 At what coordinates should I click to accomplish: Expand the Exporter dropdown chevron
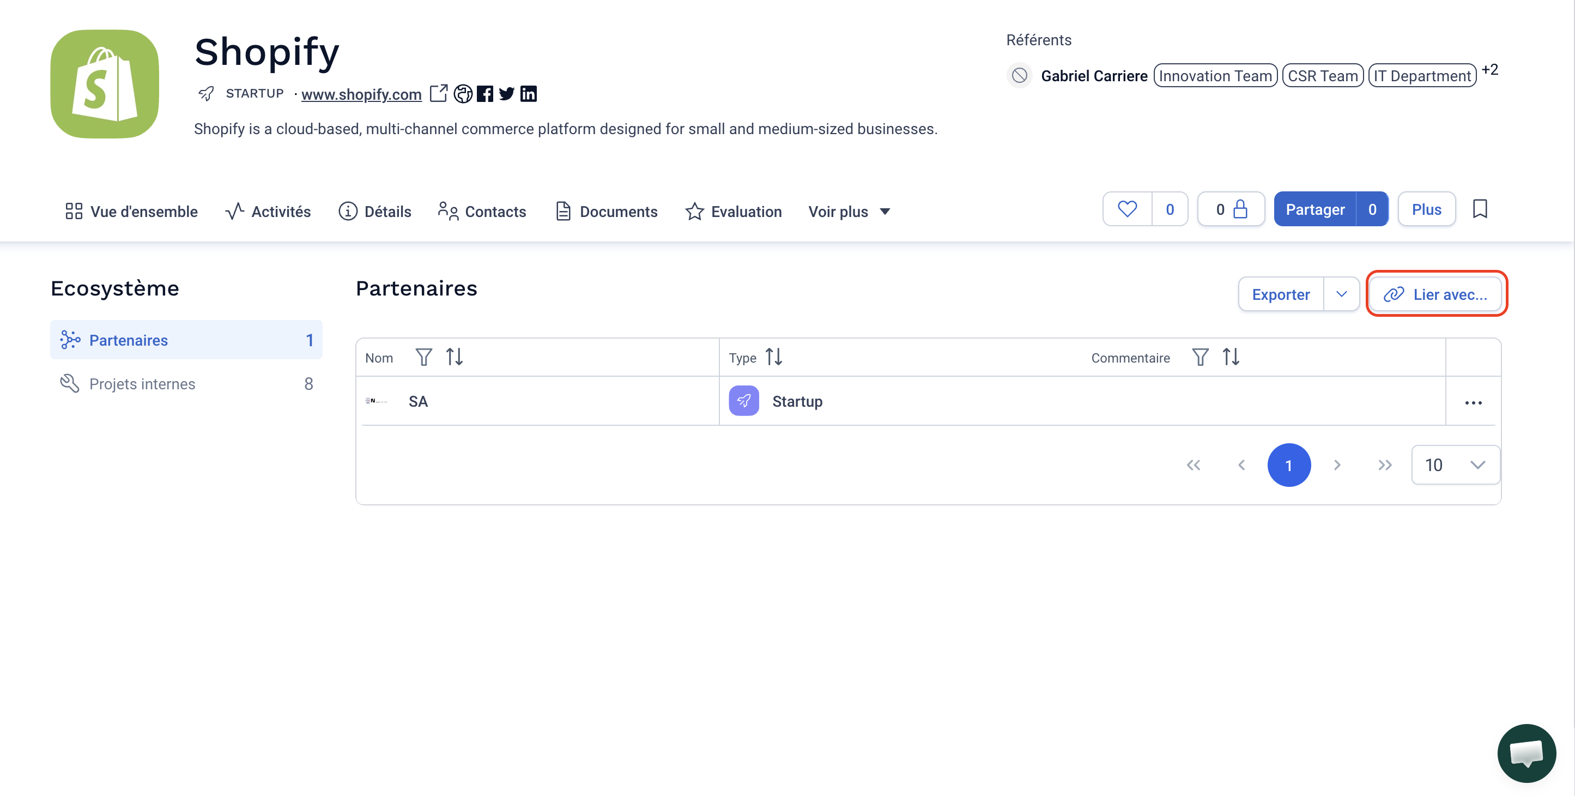coord(1341,294)
